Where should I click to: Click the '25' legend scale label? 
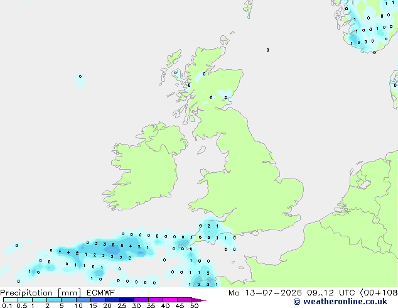[122, 305]
